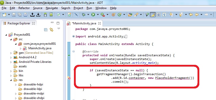
Task: Open the Android SDK Manager icon
Action: point(45,15)
